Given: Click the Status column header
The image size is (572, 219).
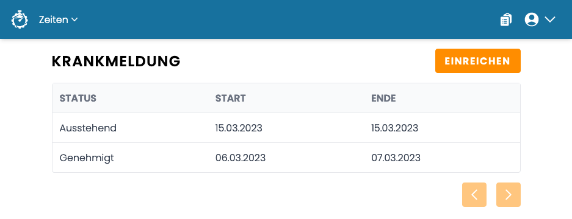Looking at the screenshot, I should click(78, 98).
